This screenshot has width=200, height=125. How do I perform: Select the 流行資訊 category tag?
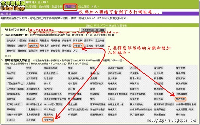pos(33,46)
